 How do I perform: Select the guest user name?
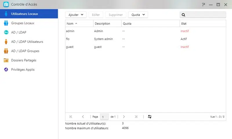click(70, 47)
